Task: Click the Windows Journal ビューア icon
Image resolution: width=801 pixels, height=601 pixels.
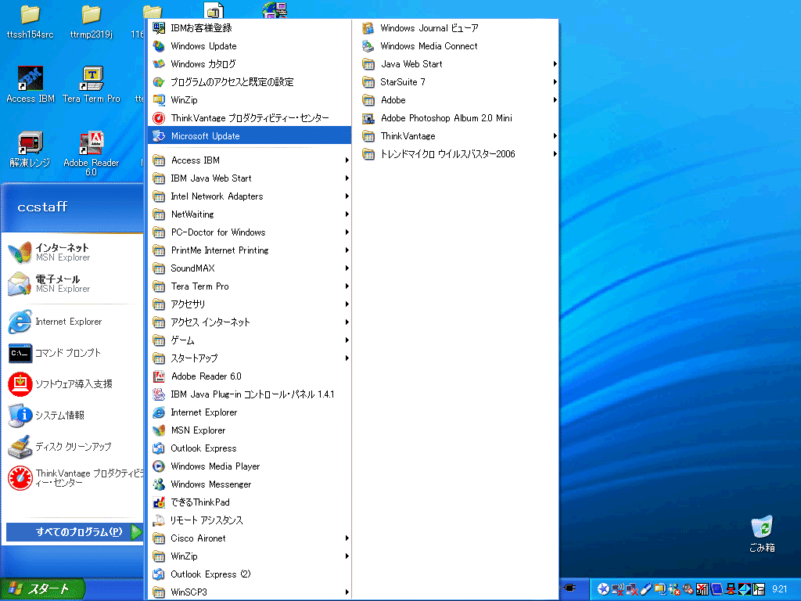Action: [x=368, y=28]
